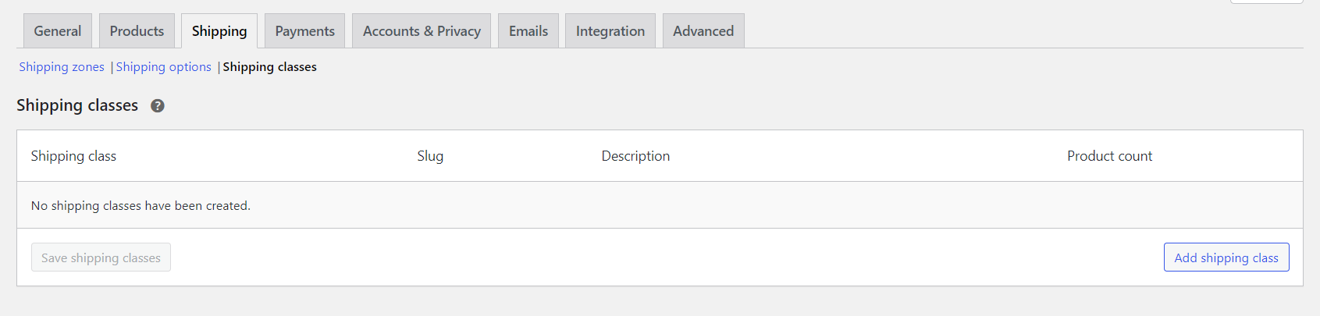1320x316 pixels.
Task: Click the Product count column header
Action: click(1109, 156)
